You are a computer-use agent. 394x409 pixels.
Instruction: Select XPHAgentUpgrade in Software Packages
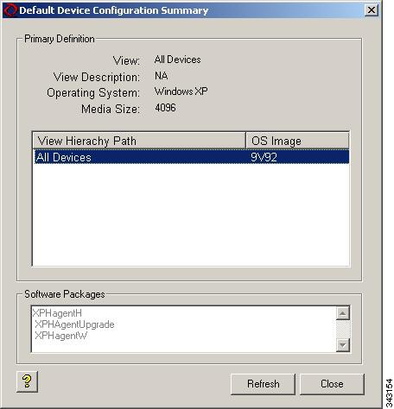click(x=74, y=324)
